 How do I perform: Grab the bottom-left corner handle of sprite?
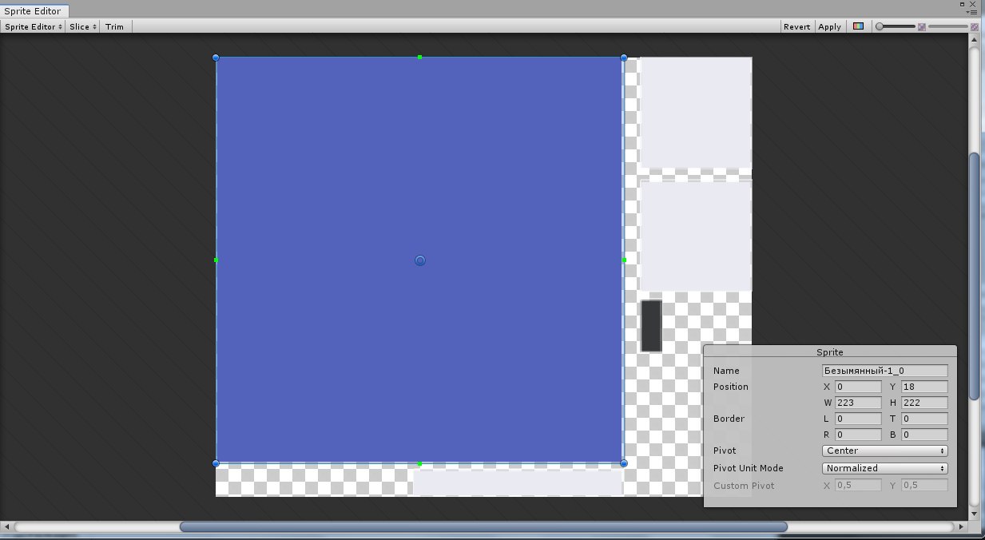click(216, 463)
